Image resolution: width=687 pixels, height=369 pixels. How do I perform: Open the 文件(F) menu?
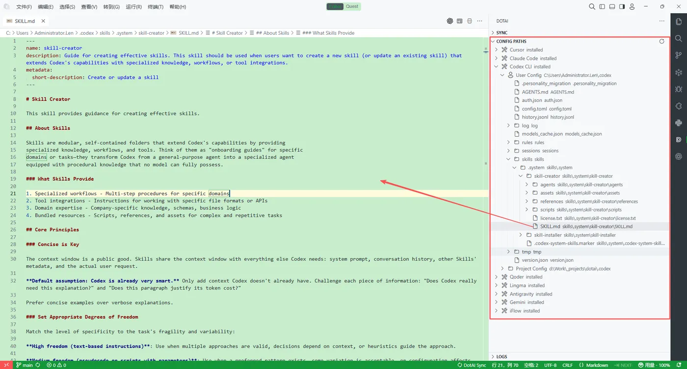pos(24,7)
